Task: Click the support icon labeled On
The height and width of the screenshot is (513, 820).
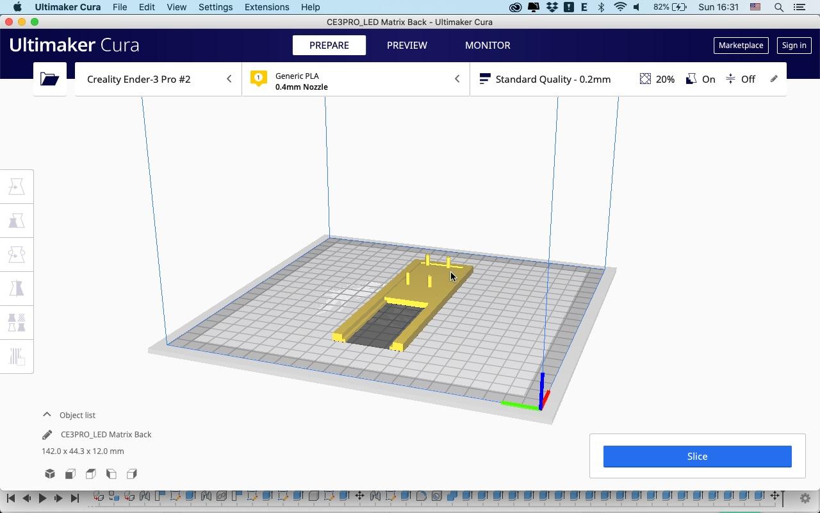Action: point(691,79)
